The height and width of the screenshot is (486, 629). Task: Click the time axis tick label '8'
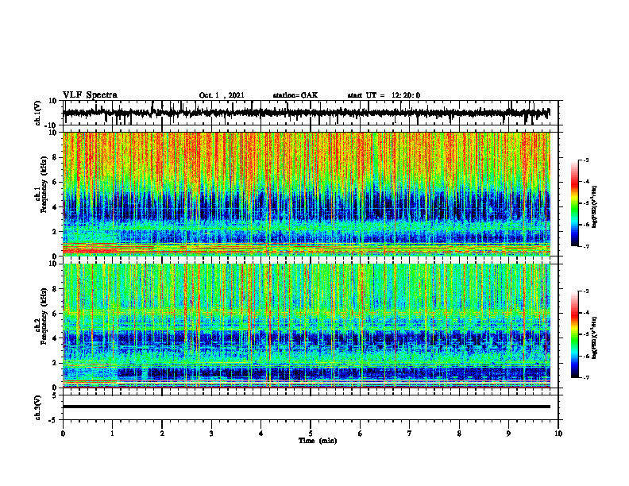coord(459,434)
